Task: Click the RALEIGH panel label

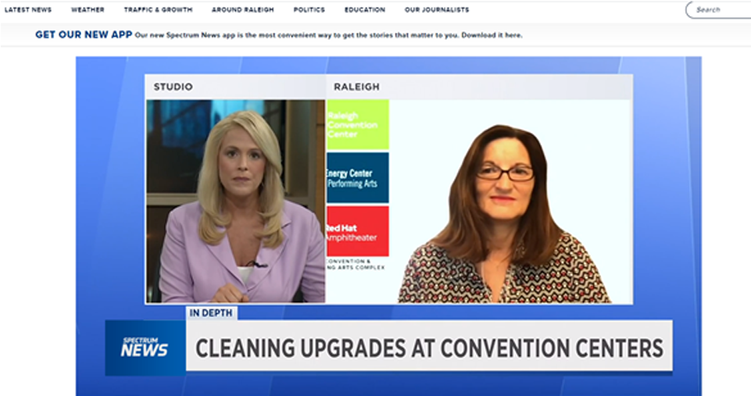Action: (x=356, y=87)
